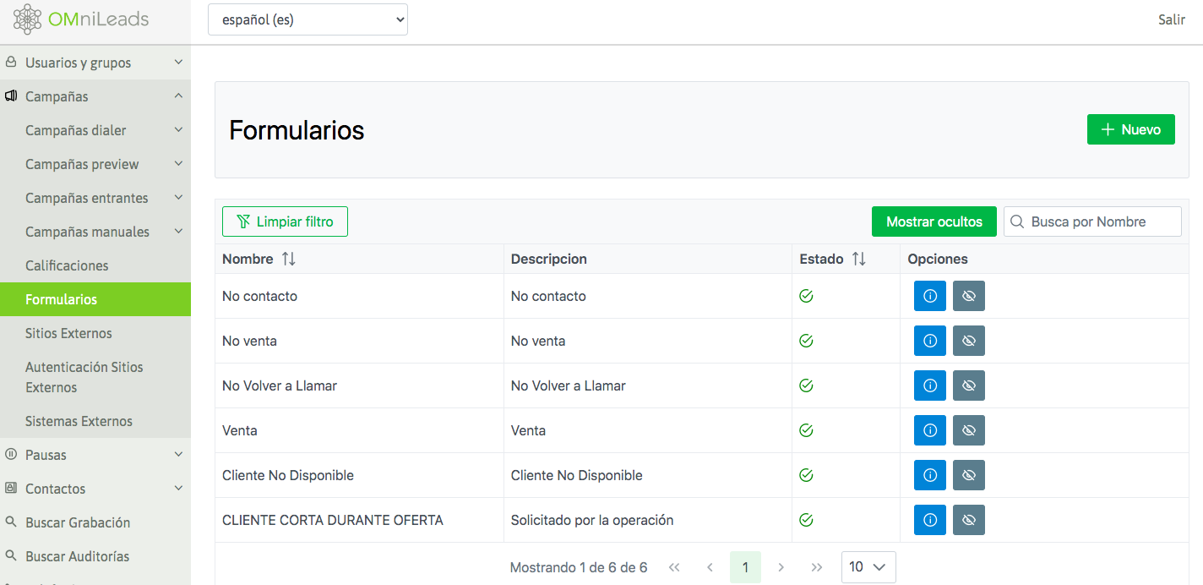View details of CLIENTE CORTA DURANTE OFERTA
The height and width of the screenshot is (585, 1203).
(x=929, y=520)
